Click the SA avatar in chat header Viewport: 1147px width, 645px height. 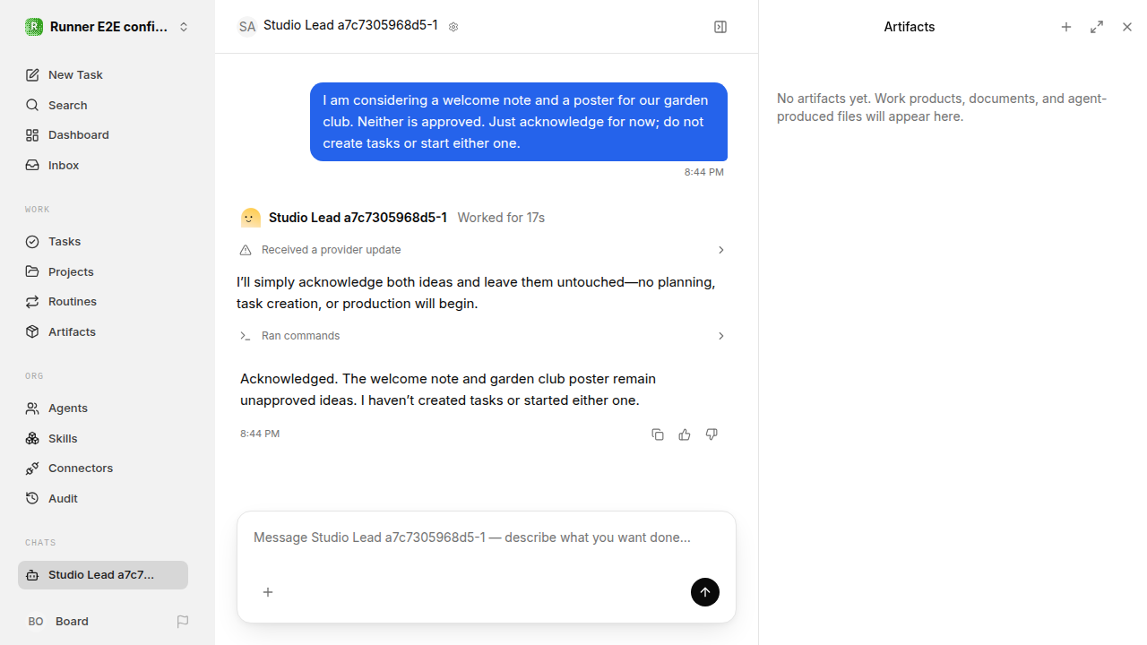[247, 27]
